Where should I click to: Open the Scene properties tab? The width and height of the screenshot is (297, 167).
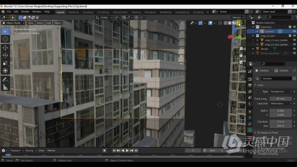(x=250, y=98)
